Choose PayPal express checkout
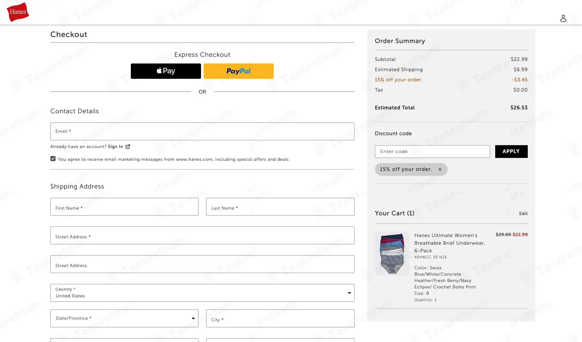The height and width of the screenshot is (342, 582). (x=239, y=71)
